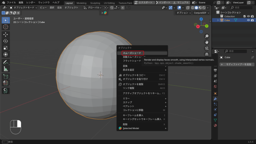Viewport: 256px width, 144px height.
Task: Hide the Collection using its eye icon
Action: tap(248, 16)
